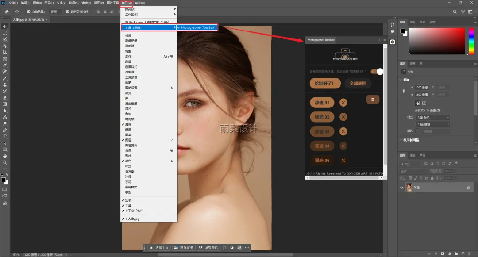Image resolution: width=478 pixels, height=257 pixels.
Task: Open the Discover lightbulb icon
Action: [463, 12]
